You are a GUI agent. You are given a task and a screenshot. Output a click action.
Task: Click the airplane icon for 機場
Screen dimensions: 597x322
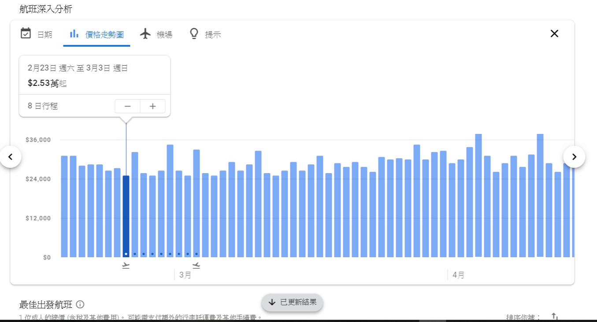145,33
